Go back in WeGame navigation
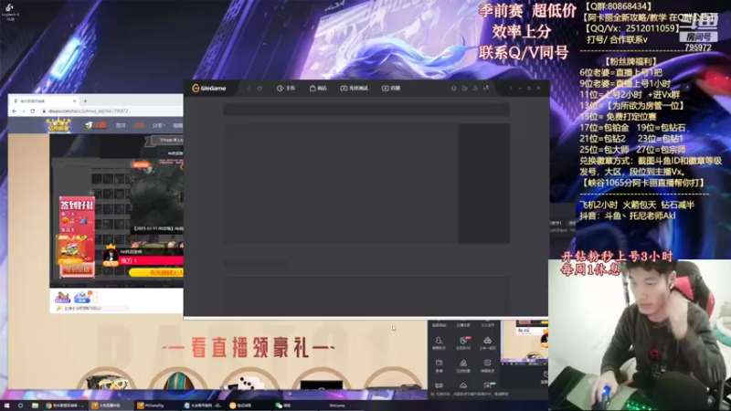This screenshot has height=411, width=731. pyautogui.click(x=249, y=88)
